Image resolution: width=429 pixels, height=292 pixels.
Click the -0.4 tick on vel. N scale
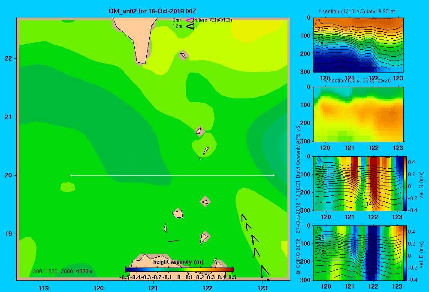[x=412, y=210]
